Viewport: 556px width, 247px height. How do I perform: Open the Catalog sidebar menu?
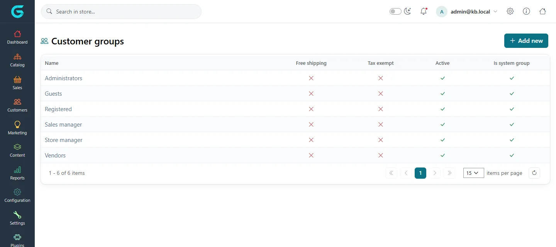pos(17,60)
